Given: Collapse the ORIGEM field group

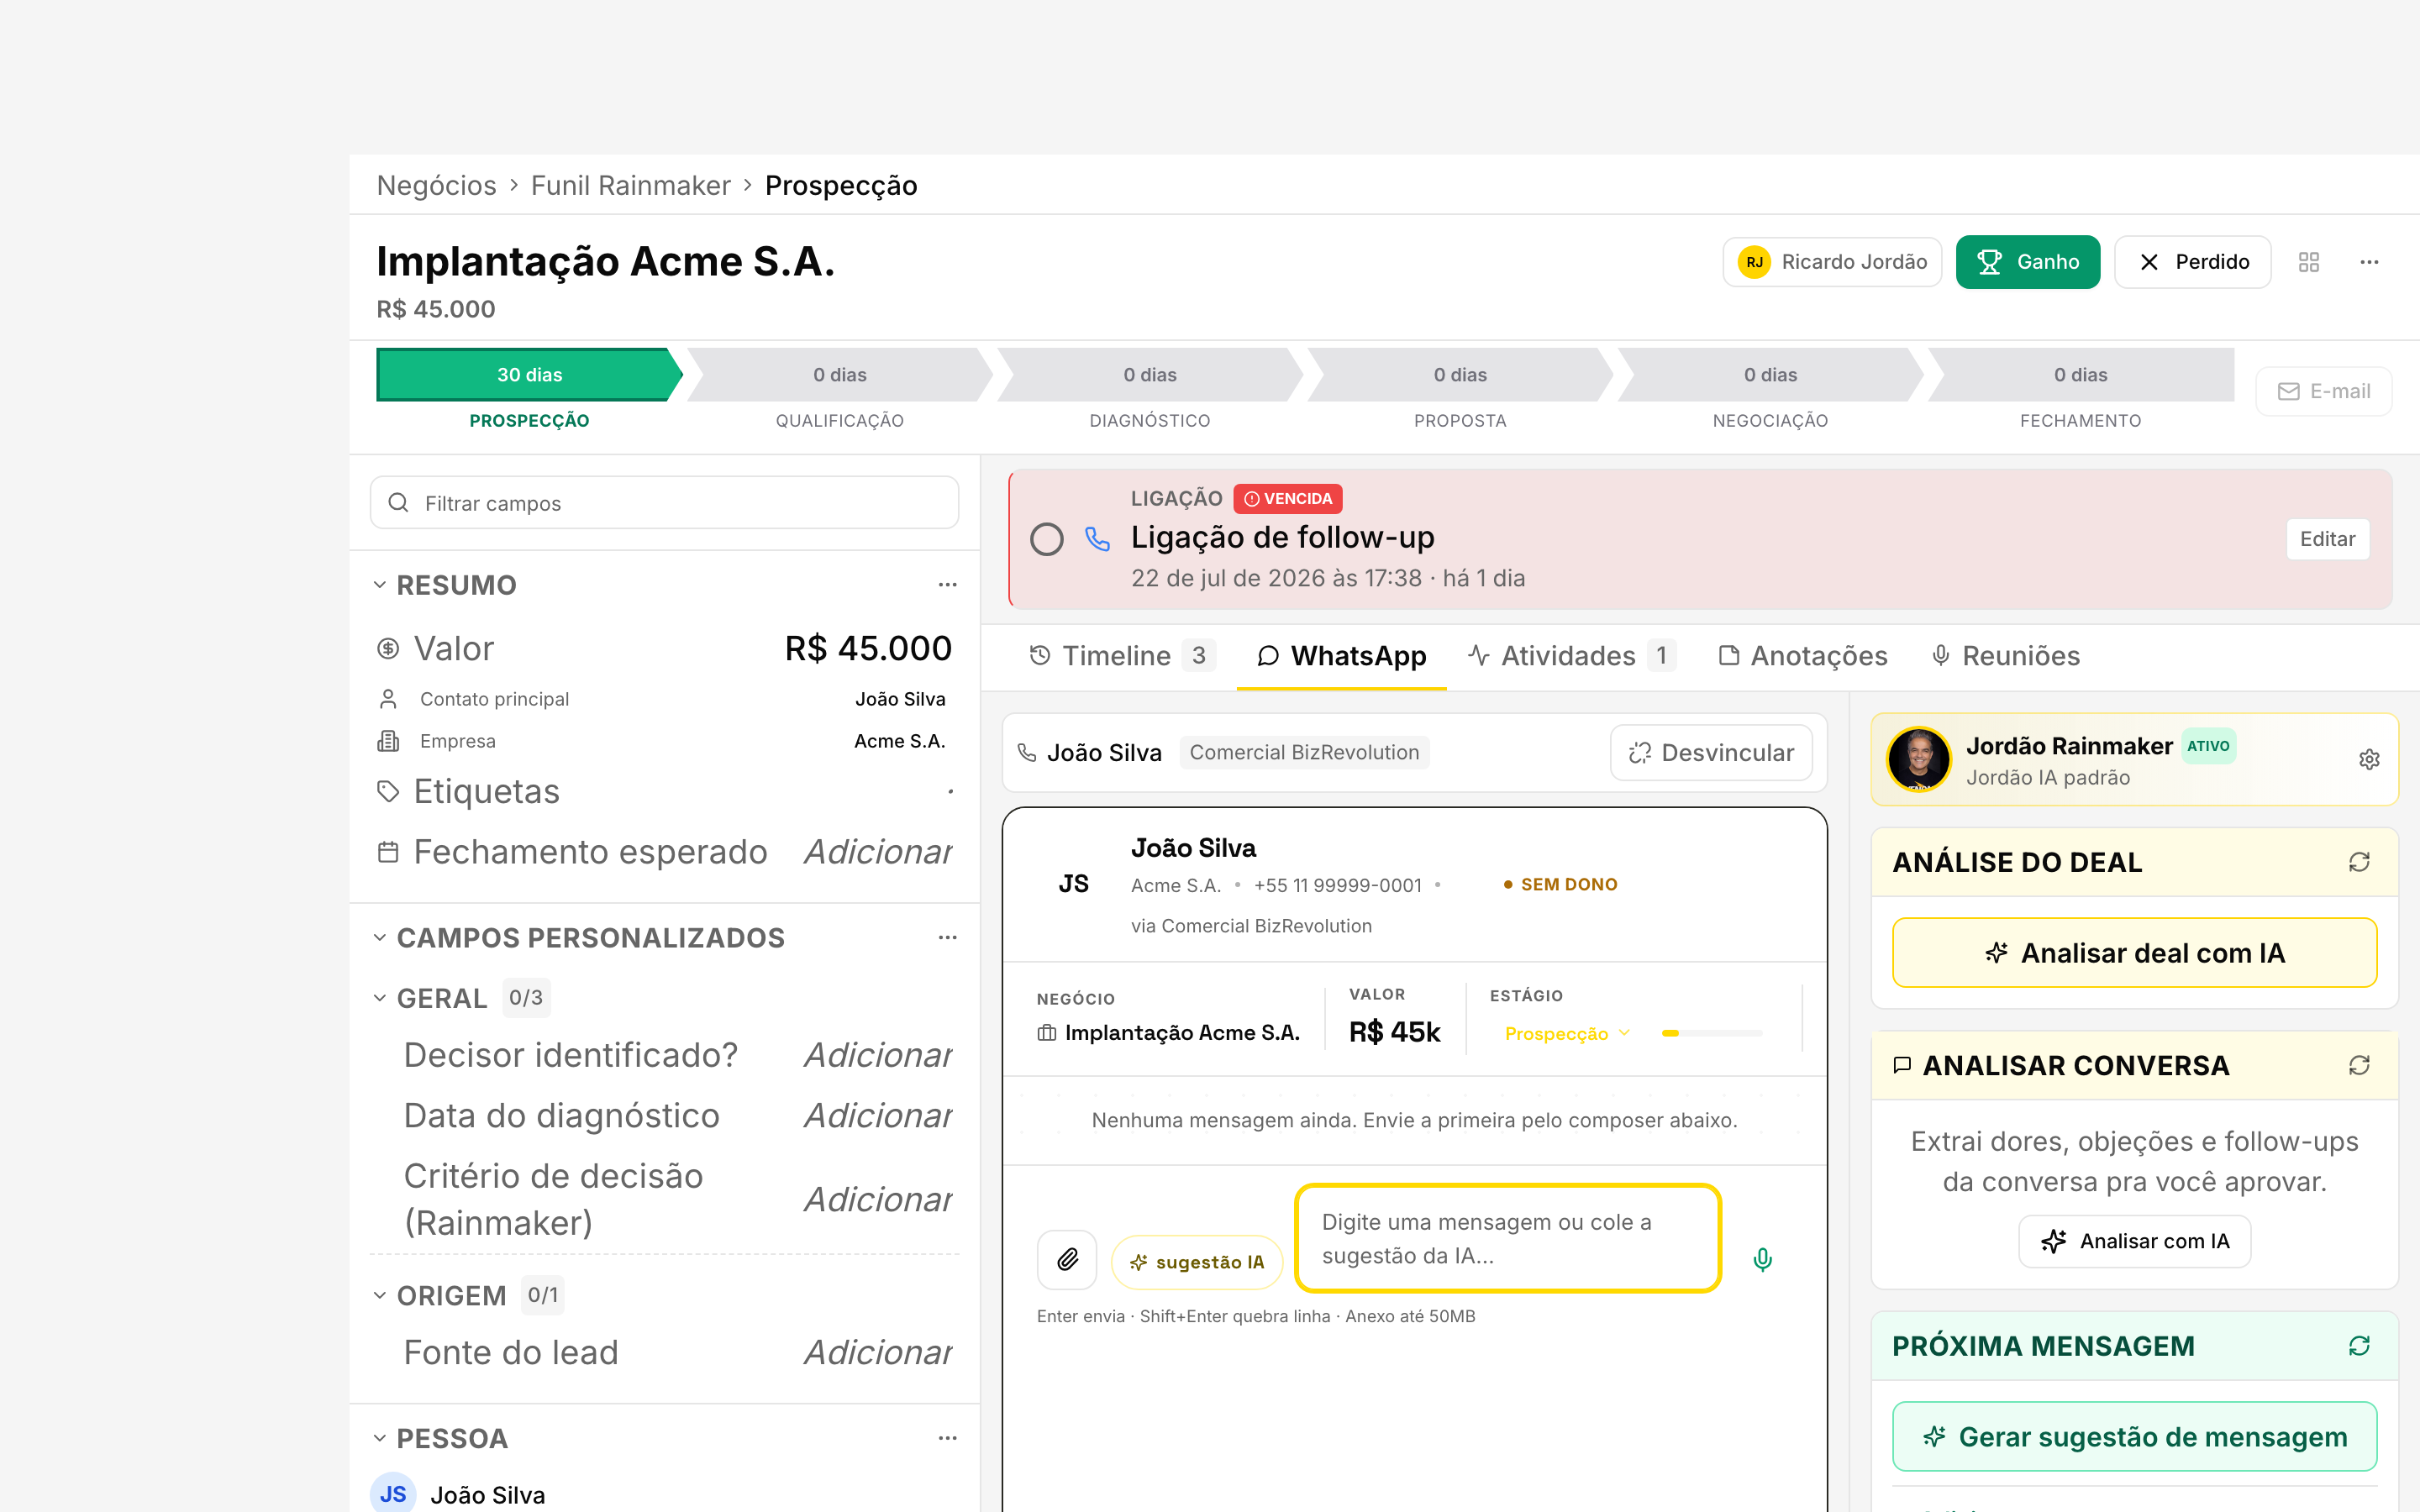Looking at the screenshot, I should [x=380, y=1296].
